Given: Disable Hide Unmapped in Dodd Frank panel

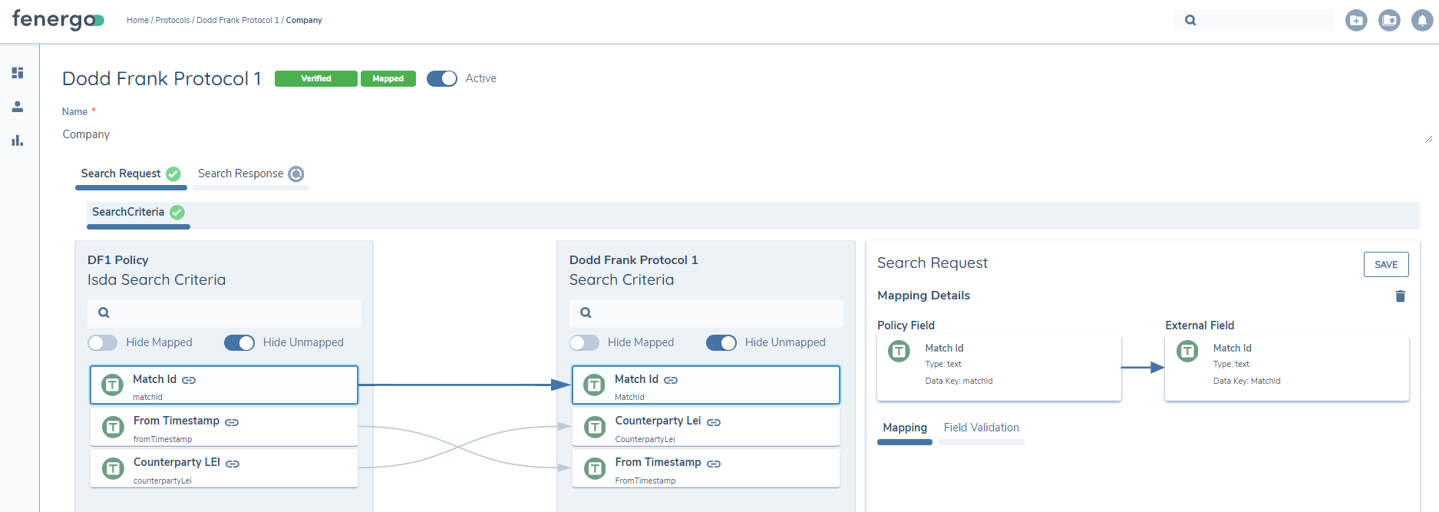Looking at the screenshot, I should coord(721,342).
